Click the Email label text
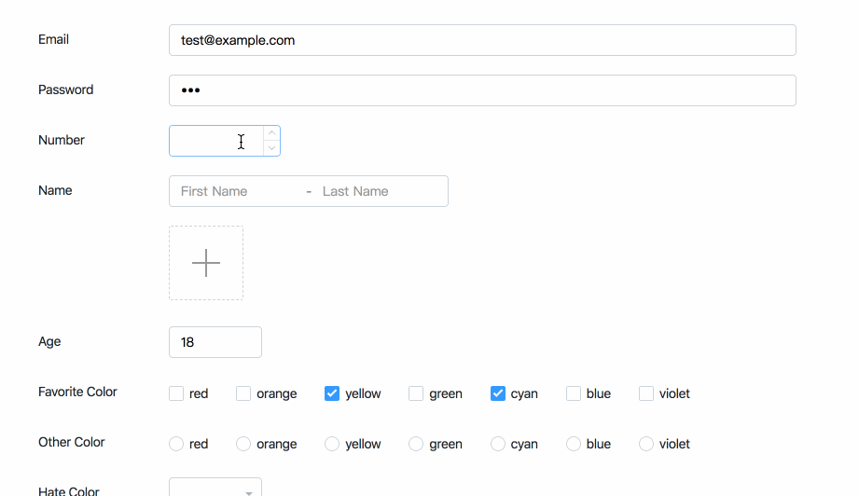Viewport: 859px width, 496px height. (54, 39)
